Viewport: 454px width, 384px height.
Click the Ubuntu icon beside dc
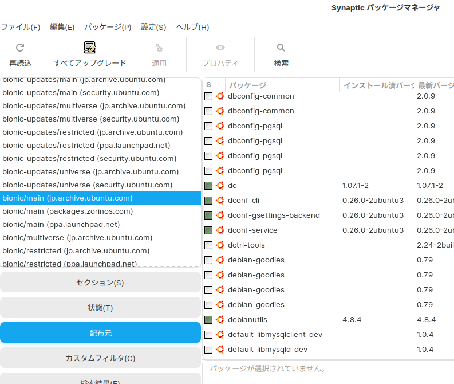pyautogui.click(x=220, y=186)
